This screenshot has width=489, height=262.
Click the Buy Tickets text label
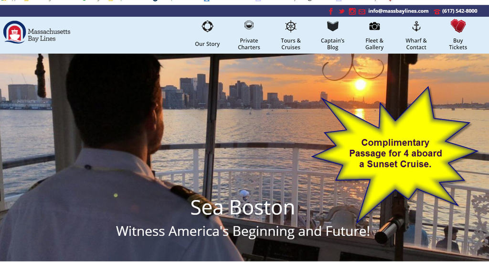[458, 44]
